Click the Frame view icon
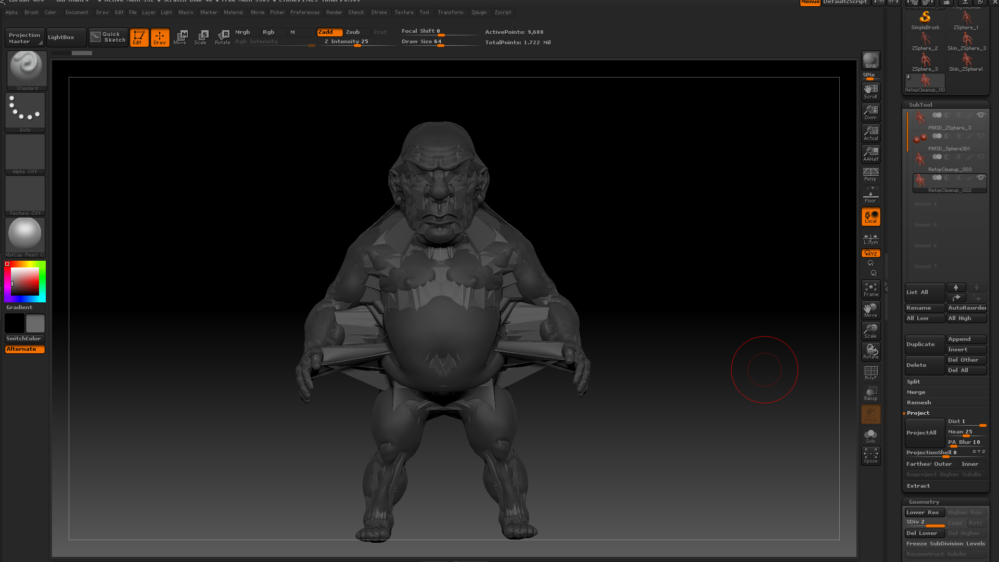The width and height of the screenshot is (999, 562). coord(870,289)
